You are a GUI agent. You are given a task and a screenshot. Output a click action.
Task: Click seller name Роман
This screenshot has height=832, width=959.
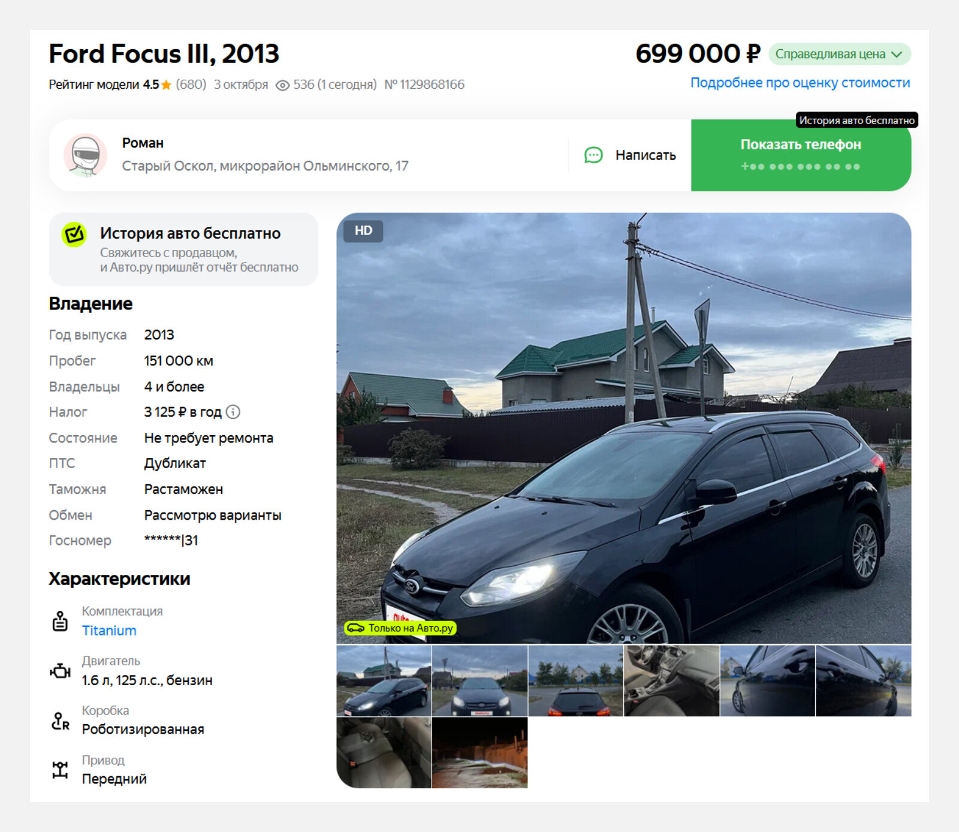point(143,143)
